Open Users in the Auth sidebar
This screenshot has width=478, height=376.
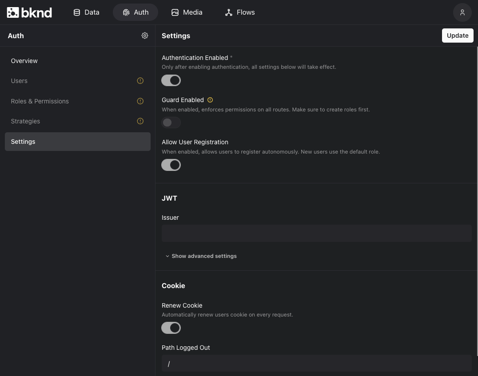(78, 81)
